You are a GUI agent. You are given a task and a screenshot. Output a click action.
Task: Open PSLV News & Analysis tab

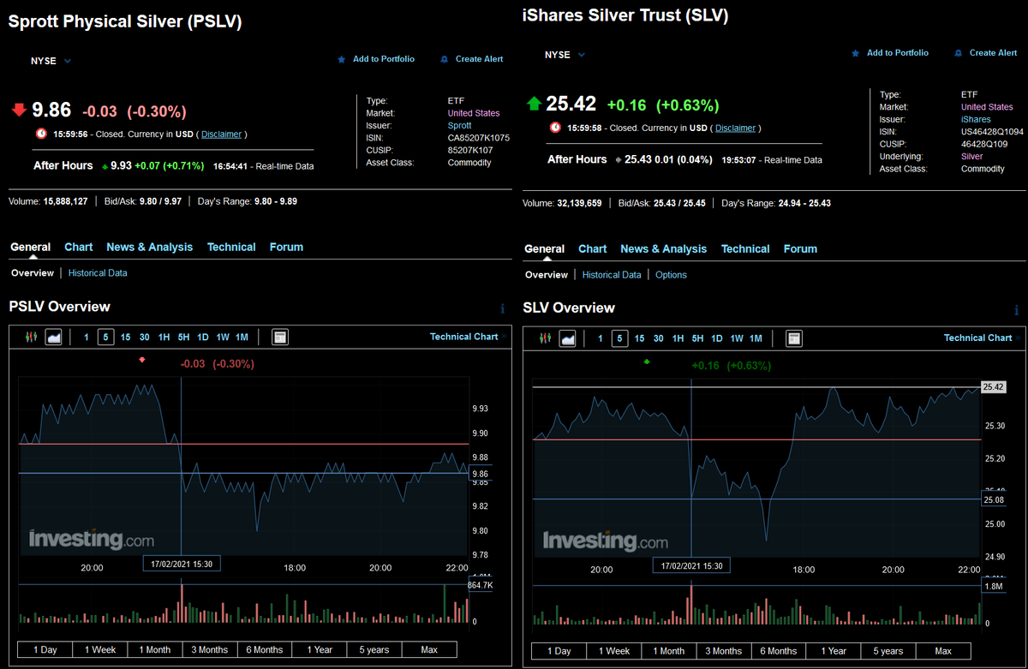point(150,247)
